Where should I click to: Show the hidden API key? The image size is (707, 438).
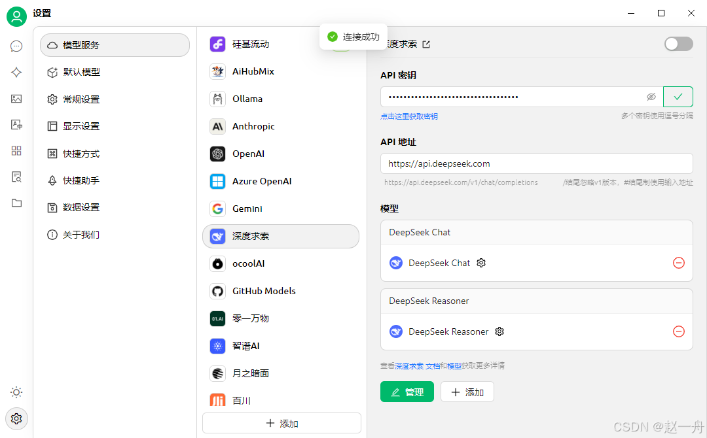click(x=651, y=97)
